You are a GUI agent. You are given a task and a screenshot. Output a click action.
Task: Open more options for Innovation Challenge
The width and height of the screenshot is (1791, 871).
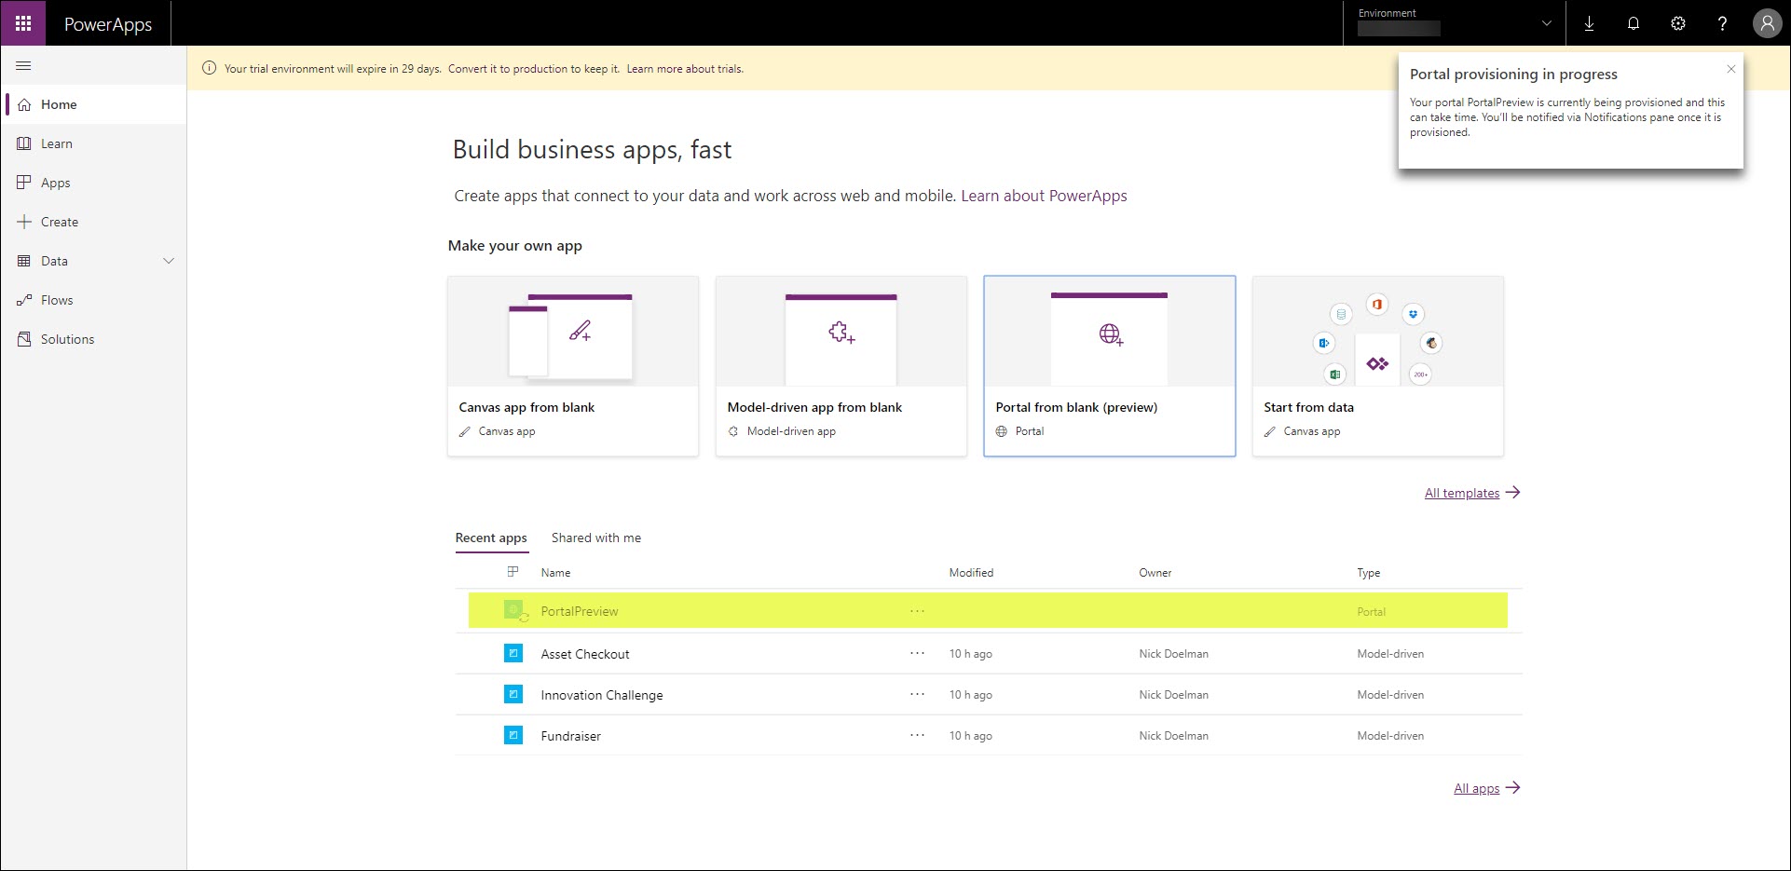(917, 694)
